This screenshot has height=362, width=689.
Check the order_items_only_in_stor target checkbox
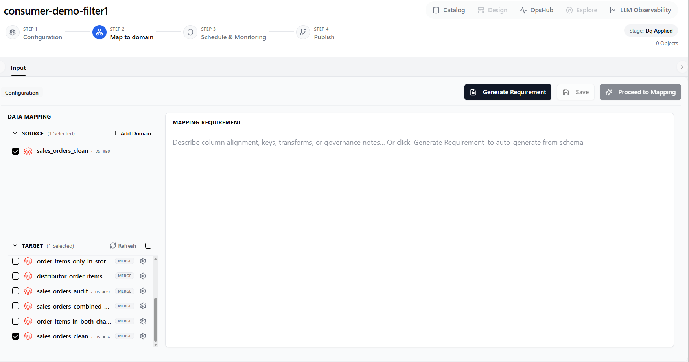pyautogui.click(x=16, y=261)
